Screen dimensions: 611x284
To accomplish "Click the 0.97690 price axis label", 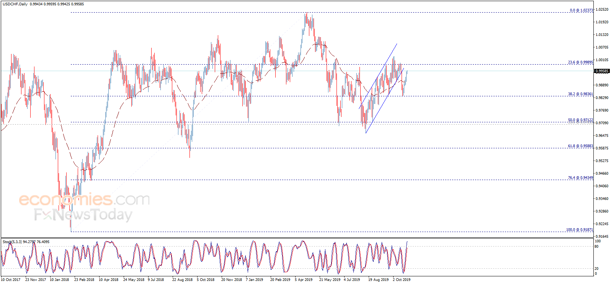I will pos(602,110).
